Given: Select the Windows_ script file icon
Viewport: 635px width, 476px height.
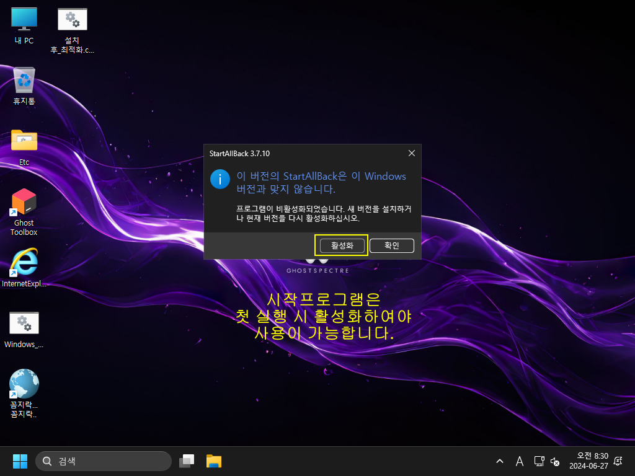Looking at the screenshot, I should coord(24,330).
